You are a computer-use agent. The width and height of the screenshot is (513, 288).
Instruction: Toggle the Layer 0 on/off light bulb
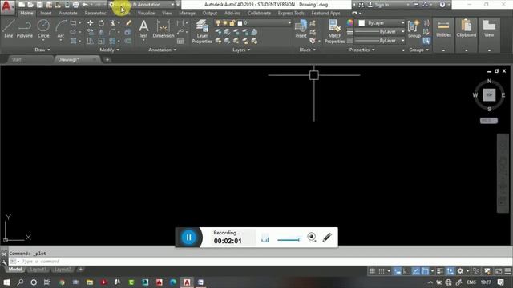click(218, 23)
